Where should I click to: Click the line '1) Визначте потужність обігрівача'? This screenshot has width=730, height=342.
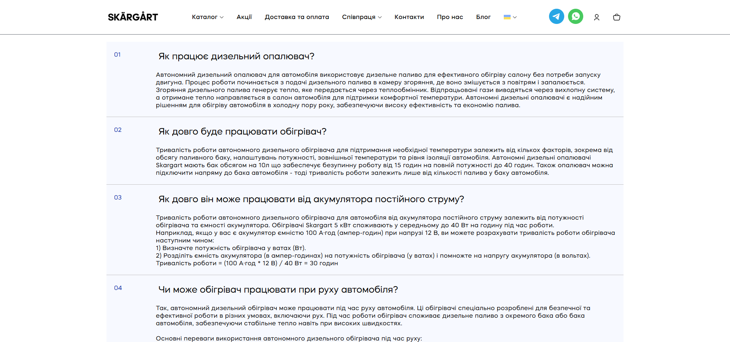click(x=231, y=248)
